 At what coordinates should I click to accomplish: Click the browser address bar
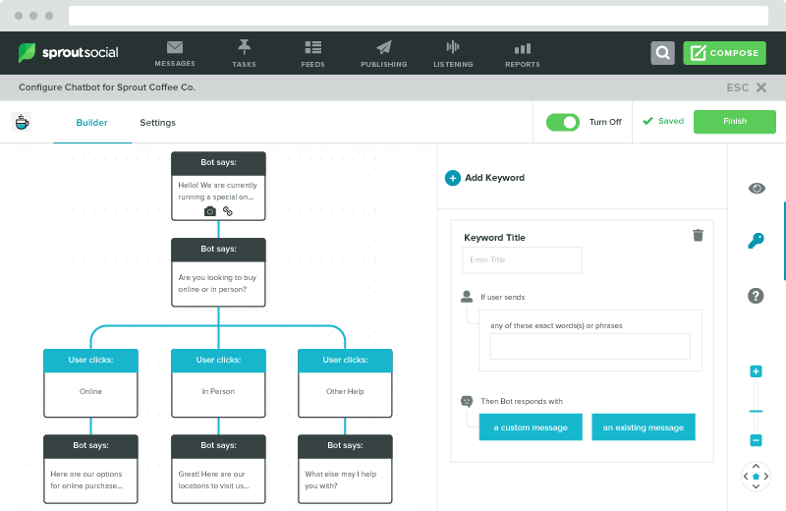click(x=419, y=16)
